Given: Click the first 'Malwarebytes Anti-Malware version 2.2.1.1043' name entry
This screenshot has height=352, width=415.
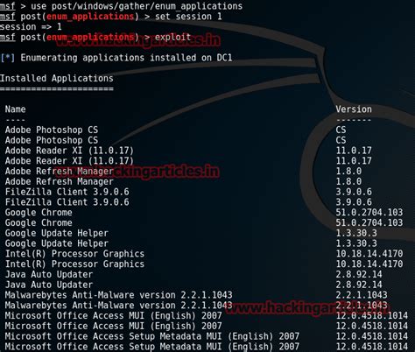Looking at the screenshot, I should tap(119, 295).
